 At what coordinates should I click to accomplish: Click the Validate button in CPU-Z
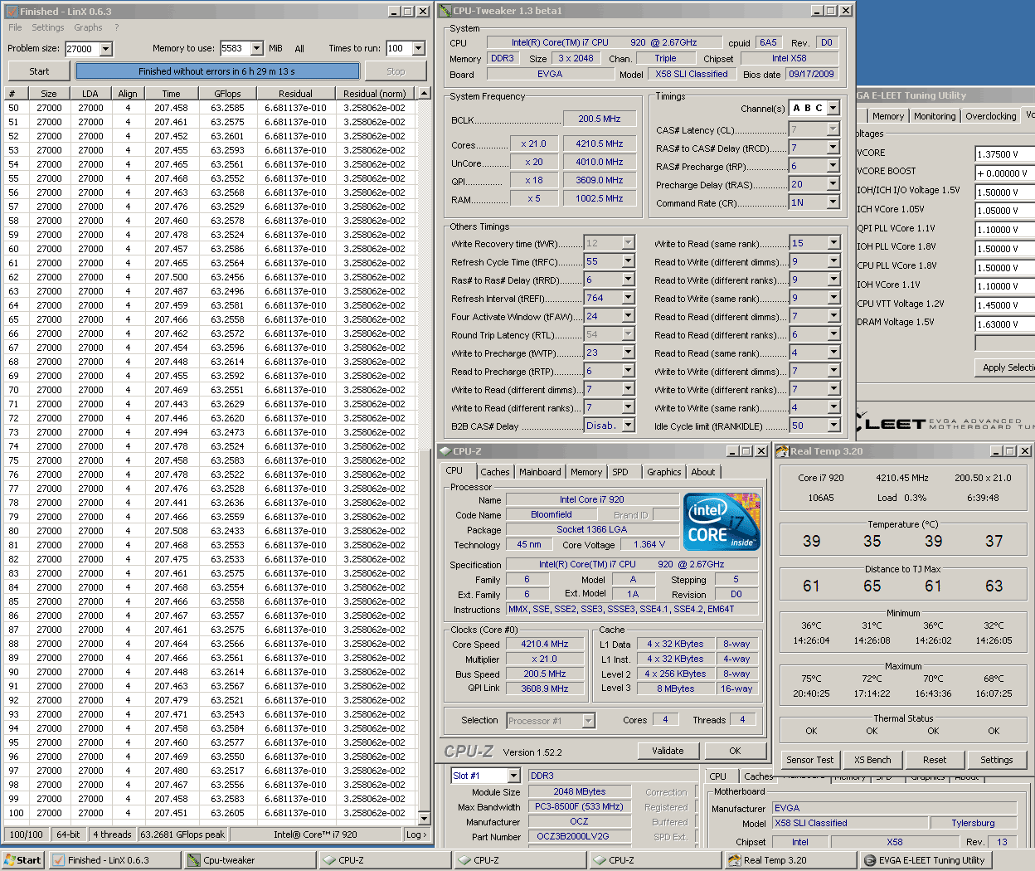click(x=668, y=751)
